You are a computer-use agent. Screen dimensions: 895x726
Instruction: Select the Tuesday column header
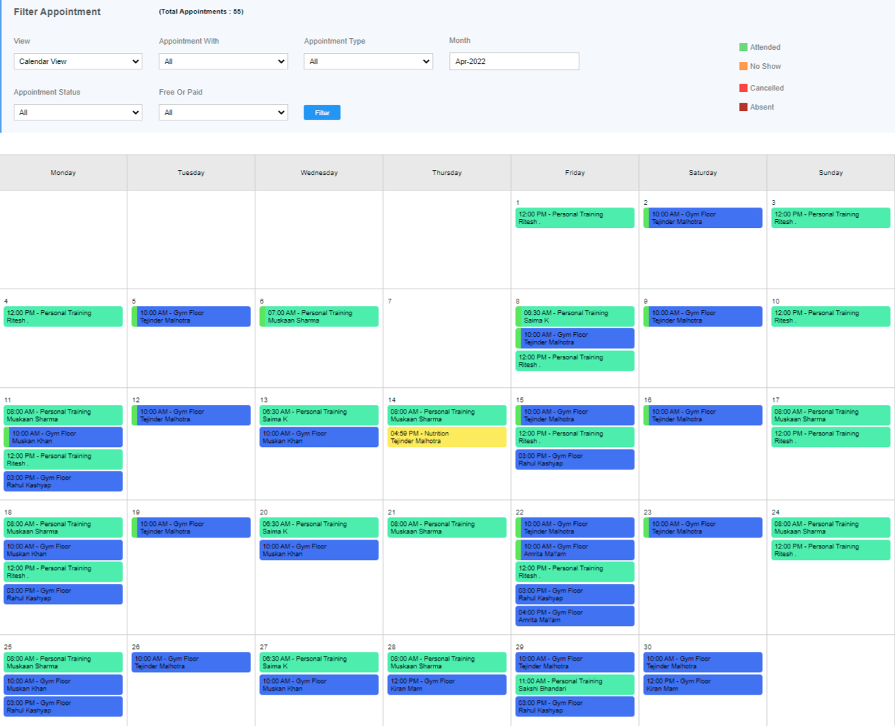[191, 173]
